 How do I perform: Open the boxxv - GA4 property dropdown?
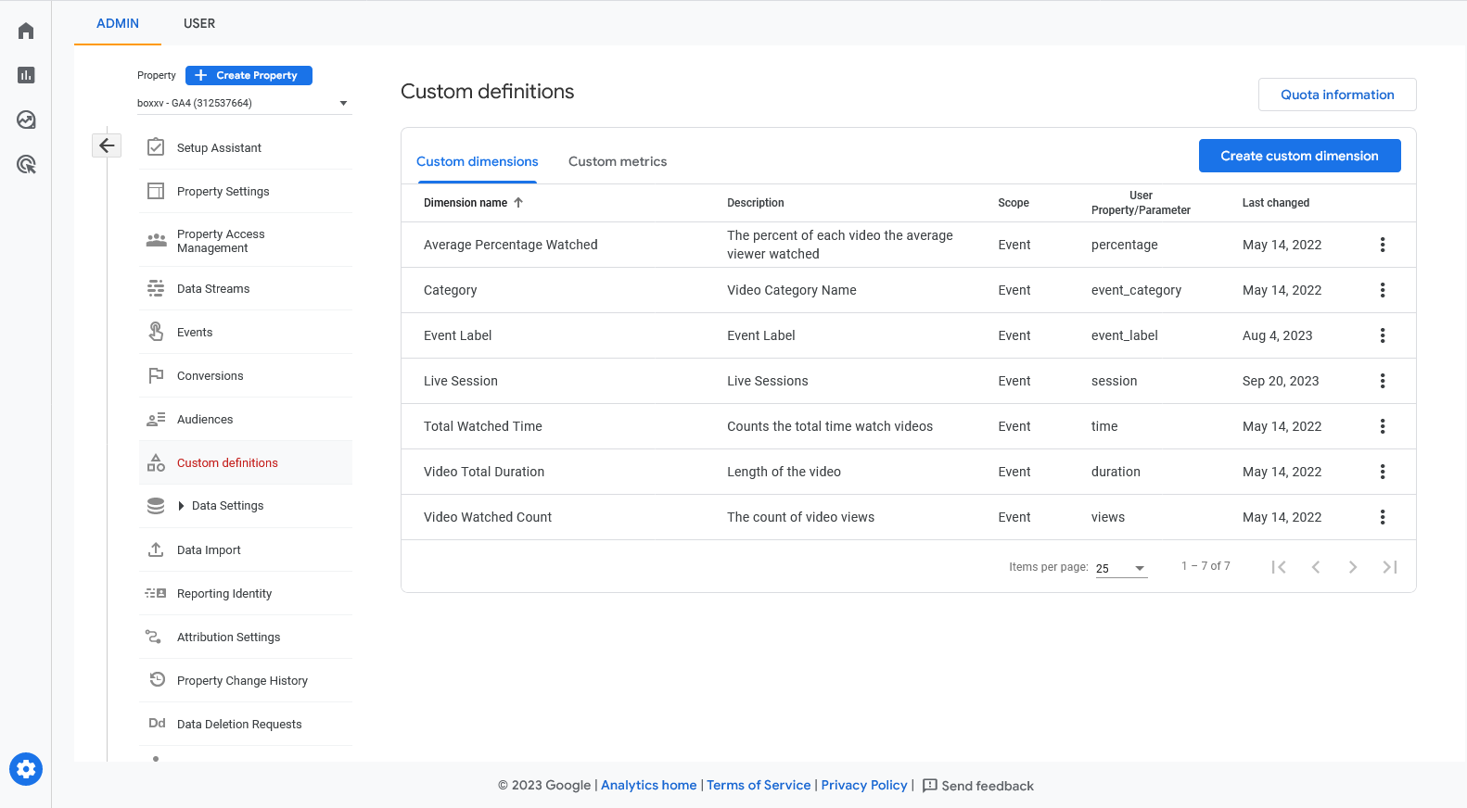click(x=243, y=103)
